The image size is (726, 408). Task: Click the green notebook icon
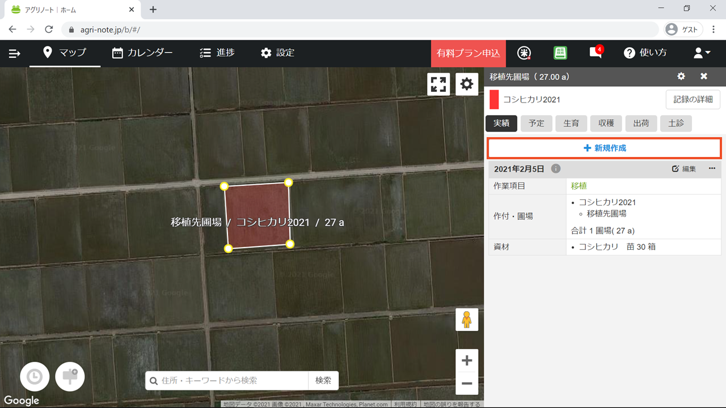(560, 53)
